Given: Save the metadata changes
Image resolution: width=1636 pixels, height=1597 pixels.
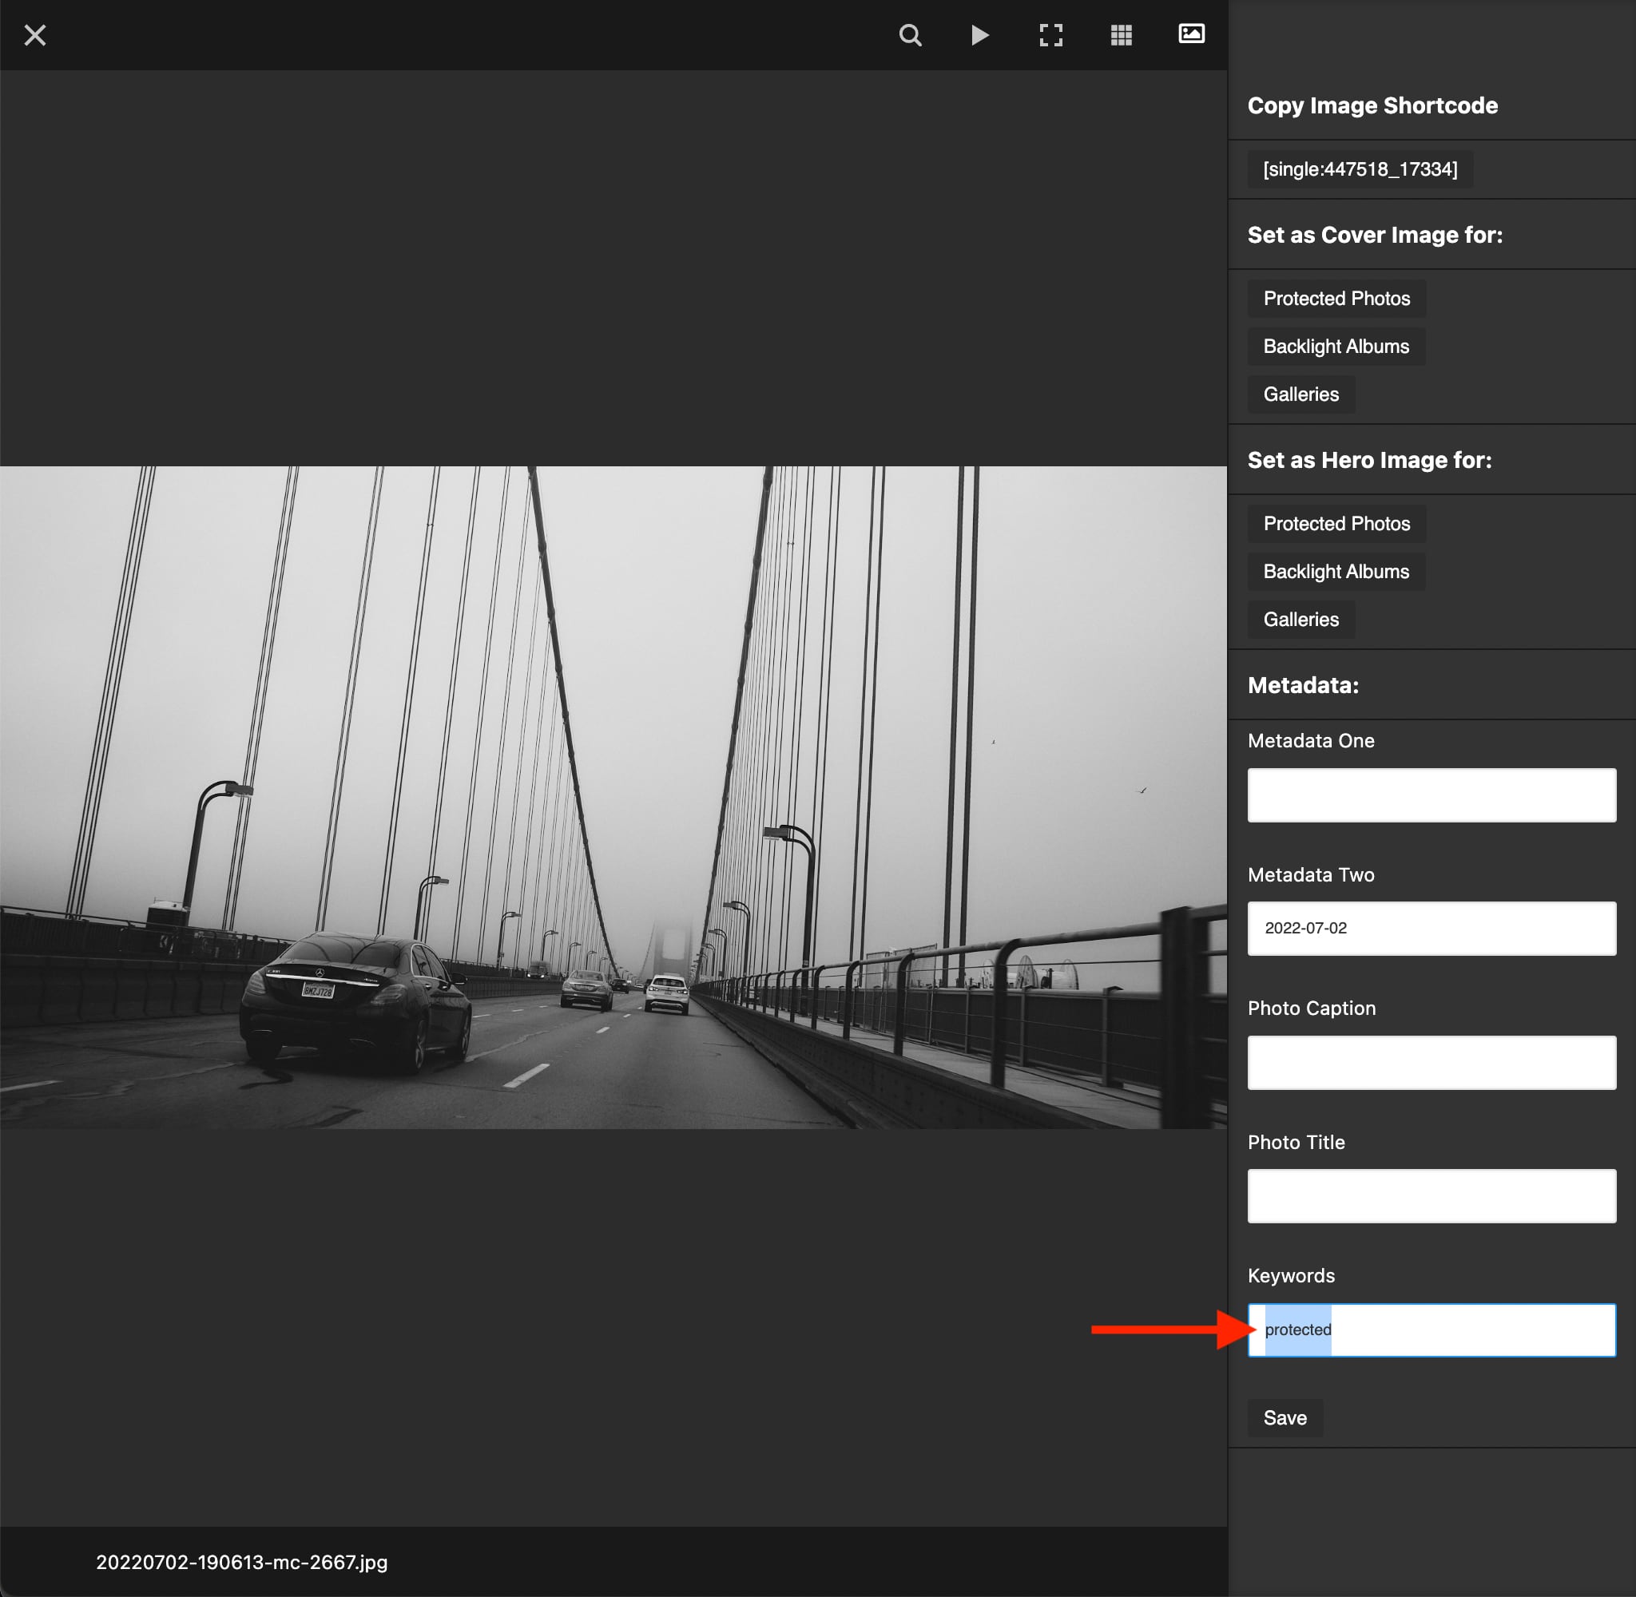Looking at the screenshot, I should [x=1285, y=1417].
